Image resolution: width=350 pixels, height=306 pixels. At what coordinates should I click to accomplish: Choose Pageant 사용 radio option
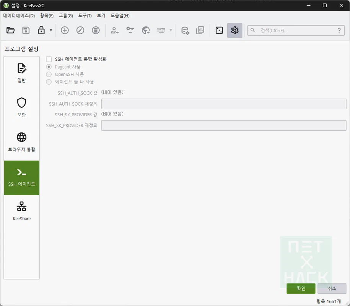pos(49,67)
